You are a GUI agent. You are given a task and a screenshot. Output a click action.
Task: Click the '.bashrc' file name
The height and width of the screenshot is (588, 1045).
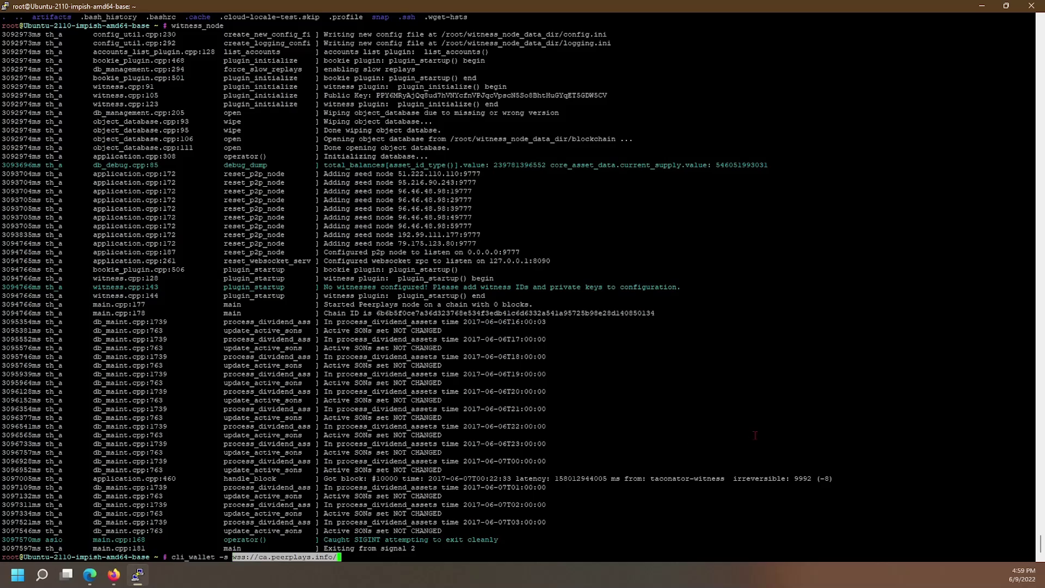coord(161,17)
